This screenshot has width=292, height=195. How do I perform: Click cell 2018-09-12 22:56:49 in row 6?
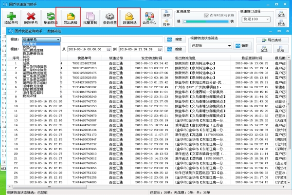151,87
